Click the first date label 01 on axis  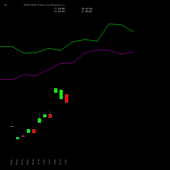(x=11, y=162)
